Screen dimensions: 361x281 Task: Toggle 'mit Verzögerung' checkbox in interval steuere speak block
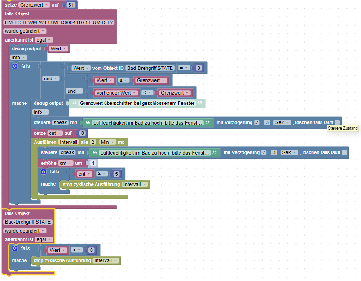264,152
